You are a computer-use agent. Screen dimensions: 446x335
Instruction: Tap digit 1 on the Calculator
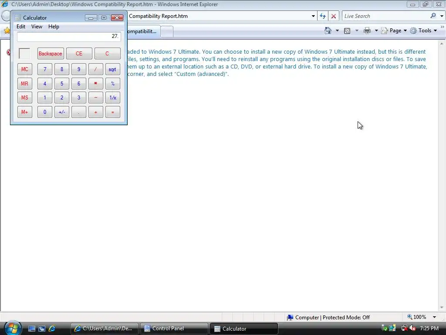tap(45, 98)
